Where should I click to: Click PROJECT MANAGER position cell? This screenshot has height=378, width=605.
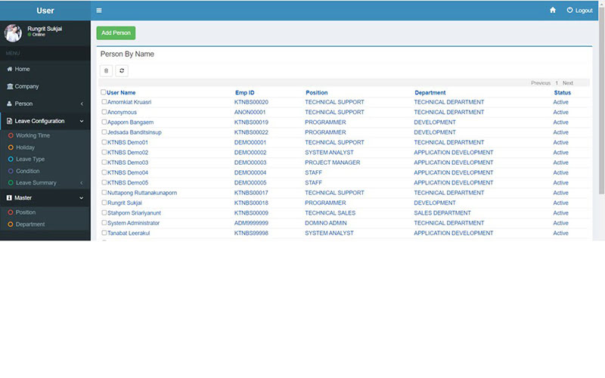point(332,163)
